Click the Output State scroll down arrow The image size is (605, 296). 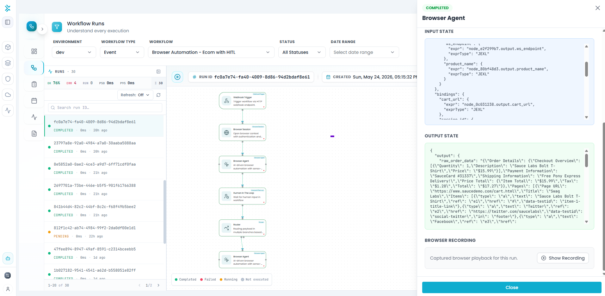pos(586,222)
